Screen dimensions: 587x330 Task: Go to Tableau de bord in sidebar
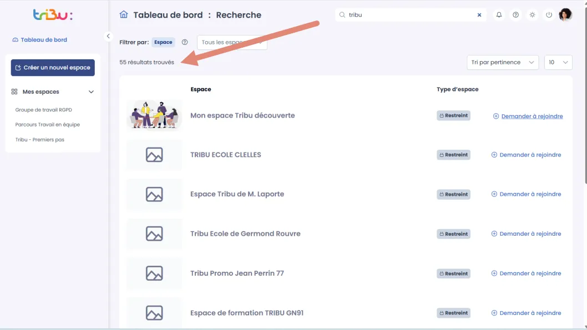click(40, 40)
